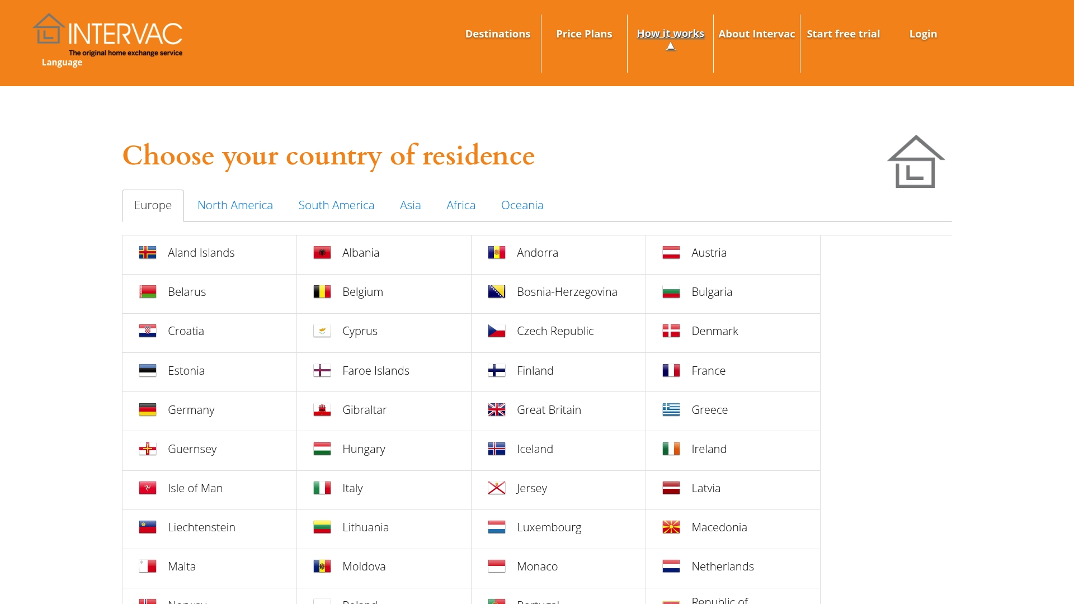
Task: Select France using its flag
Action: [670, 370]
